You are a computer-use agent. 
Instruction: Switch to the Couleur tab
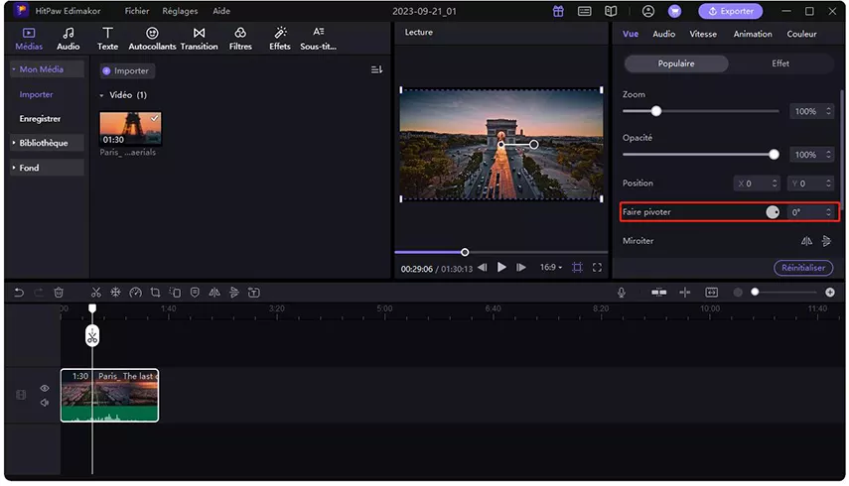(x=802, y=34)
